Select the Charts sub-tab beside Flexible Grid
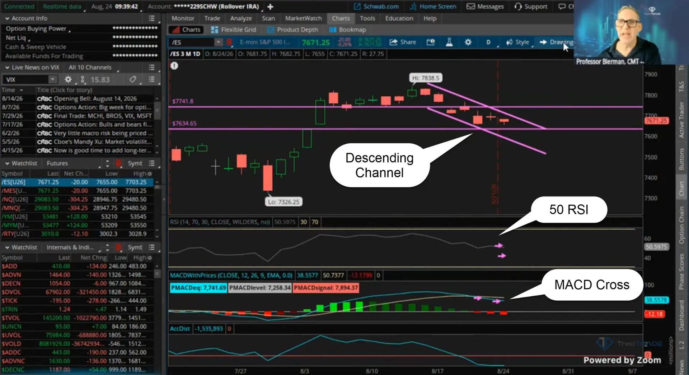The image size is (689, 375). click(186, 30)
